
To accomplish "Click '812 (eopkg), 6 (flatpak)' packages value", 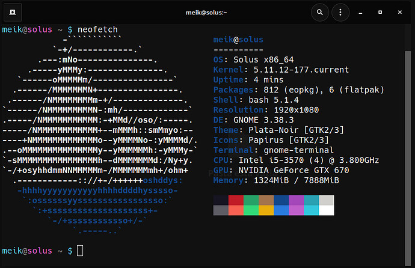I will (324, 90).
